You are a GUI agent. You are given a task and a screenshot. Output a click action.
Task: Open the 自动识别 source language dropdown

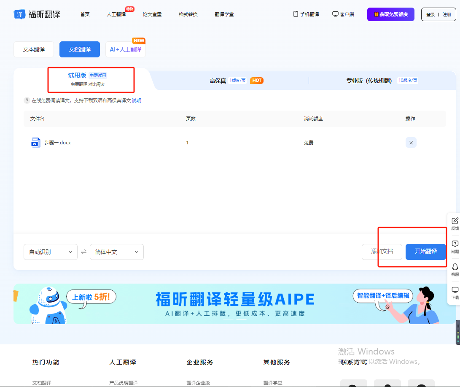pos(51,252)
